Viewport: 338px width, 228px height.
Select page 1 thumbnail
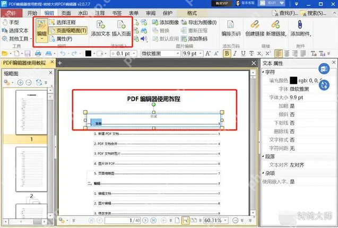point(31,112)
